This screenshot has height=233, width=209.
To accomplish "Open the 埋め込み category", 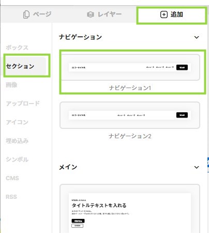I will click(x=17, y=141).
